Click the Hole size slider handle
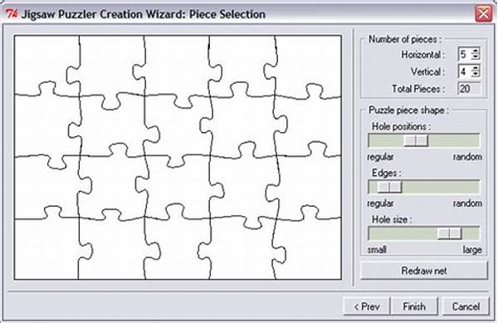 click(x=450, y=233)
